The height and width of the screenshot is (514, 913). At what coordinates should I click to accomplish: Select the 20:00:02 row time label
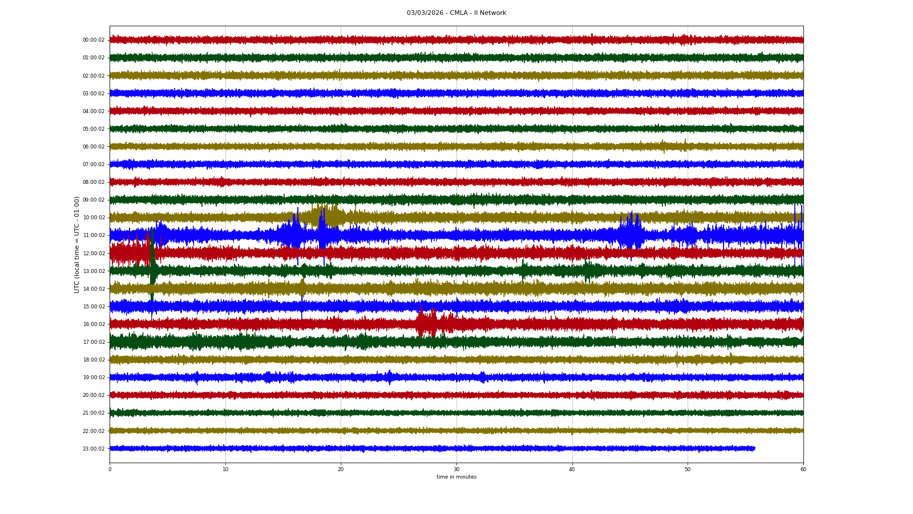pyautogui.click(x=94, y=395)
